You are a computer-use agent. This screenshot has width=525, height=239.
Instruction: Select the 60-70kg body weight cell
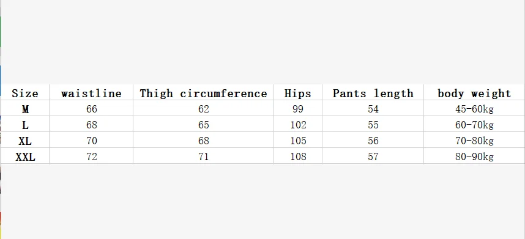pyautogui.click(x=474, y=125)
